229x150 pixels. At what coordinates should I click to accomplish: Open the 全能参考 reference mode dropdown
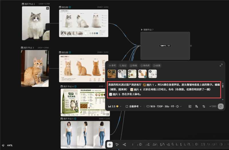click(133, 106)
